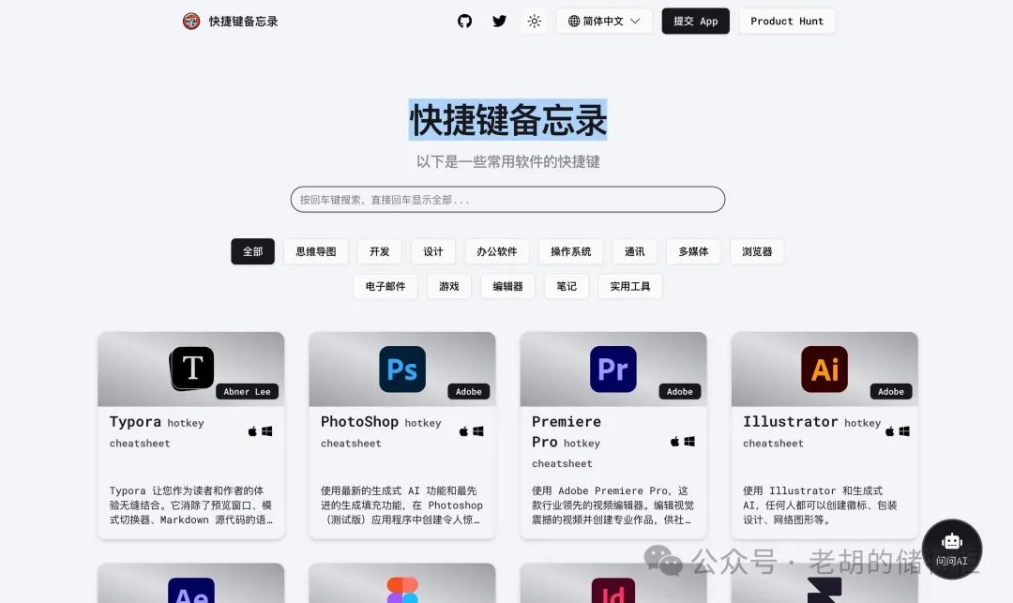Click the Illustrator card description text
Image resolution: width=1013 pixels, height=603 pixels.
820,505
